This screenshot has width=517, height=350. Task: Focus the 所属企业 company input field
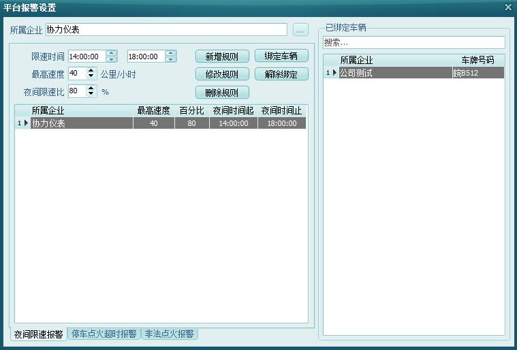166,30
